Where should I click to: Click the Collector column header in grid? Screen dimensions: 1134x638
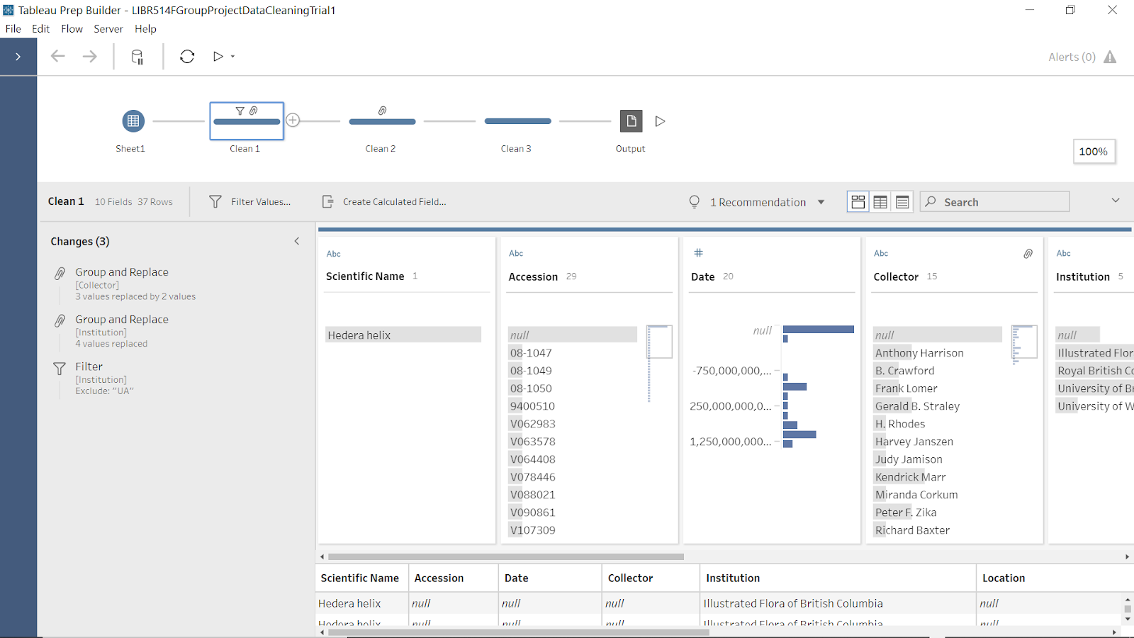(651, 578)
